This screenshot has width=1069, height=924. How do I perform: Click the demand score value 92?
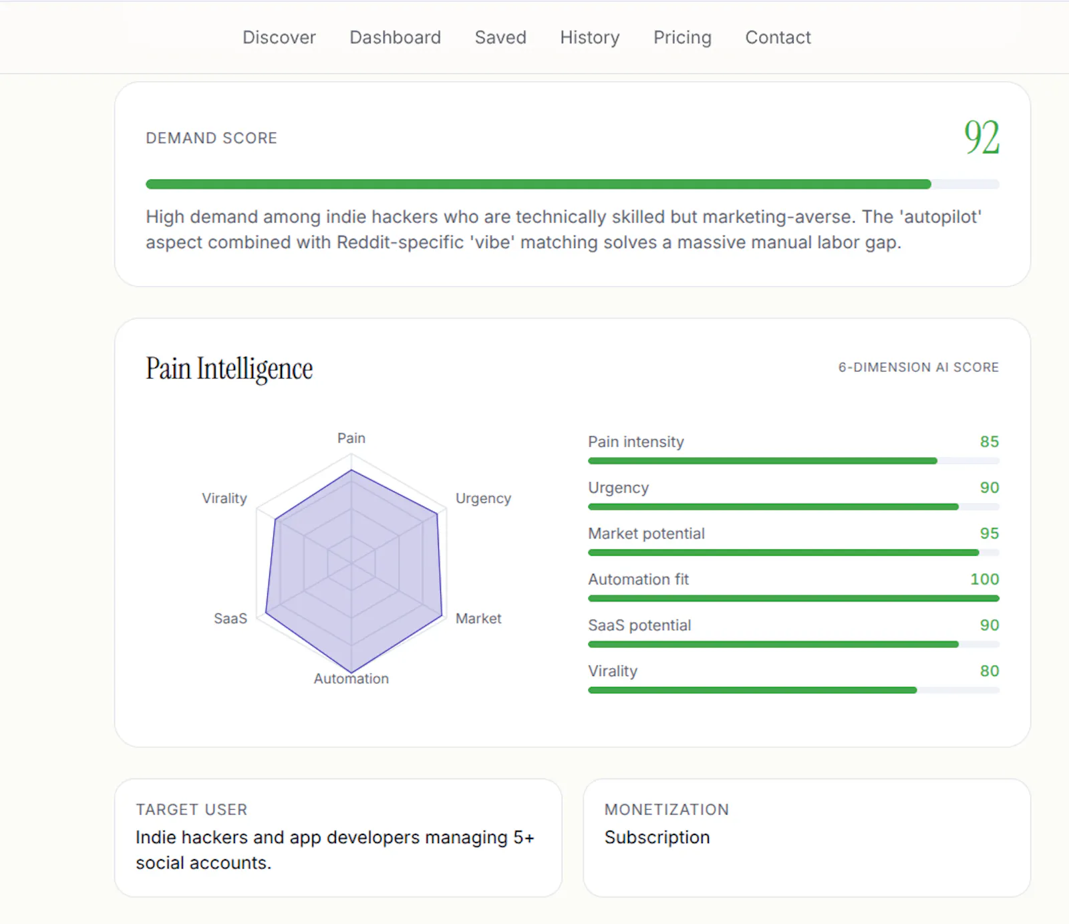(981, 137)
